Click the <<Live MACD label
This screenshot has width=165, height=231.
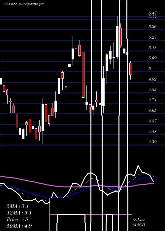(x=139, y=222)
